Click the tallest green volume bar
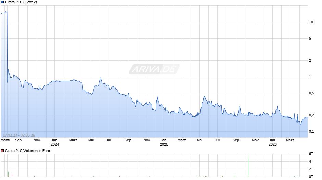The height and width of the screenshot is (180, 322). [248, 166]
